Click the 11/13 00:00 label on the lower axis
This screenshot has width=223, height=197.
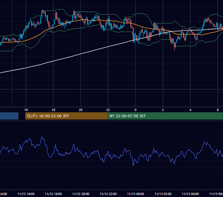coord(135,194)
